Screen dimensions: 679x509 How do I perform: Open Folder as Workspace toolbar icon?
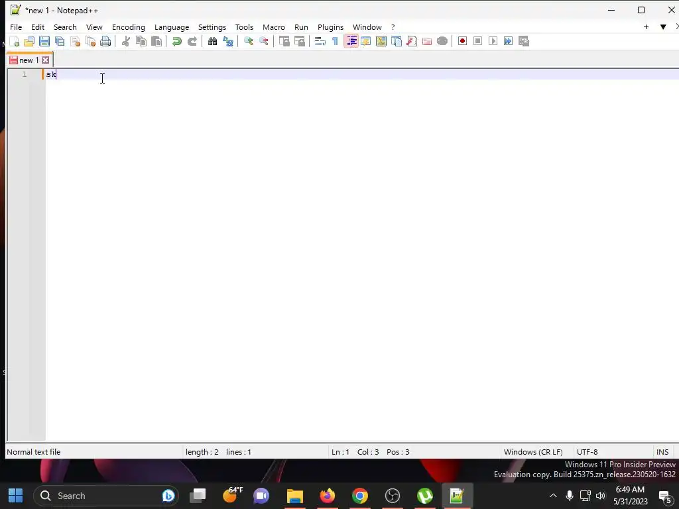(x=426, y=41)
